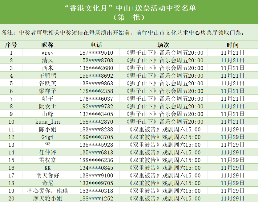Screen dimensions: 258x202
Task: Select phone number 133****9705
Action: click(96, 183)
